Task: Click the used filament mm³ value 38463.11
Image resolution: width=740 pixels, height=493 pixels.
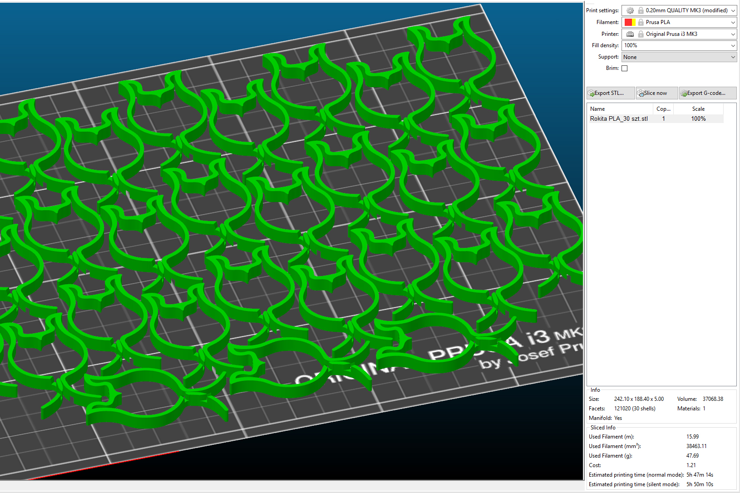Action: point(696,446)
